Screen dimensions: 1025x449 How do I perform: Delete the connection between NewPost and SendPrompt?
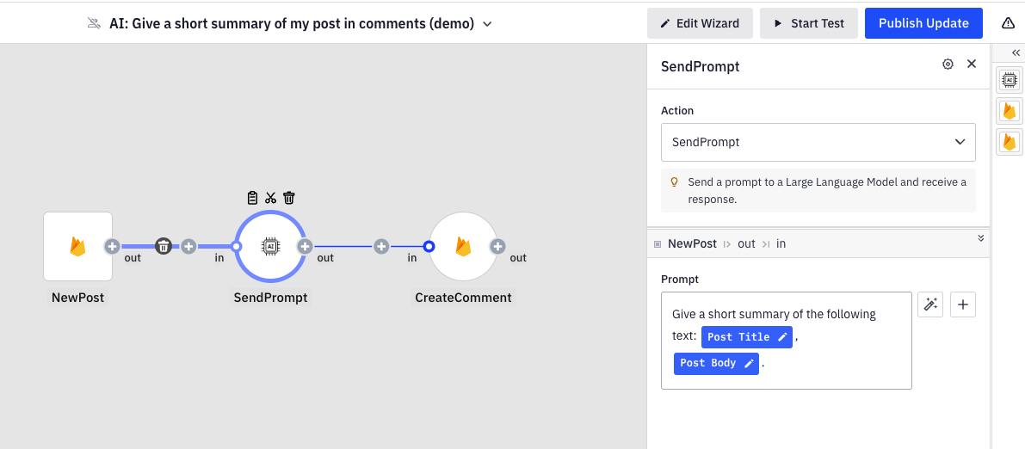click(163, 247)
